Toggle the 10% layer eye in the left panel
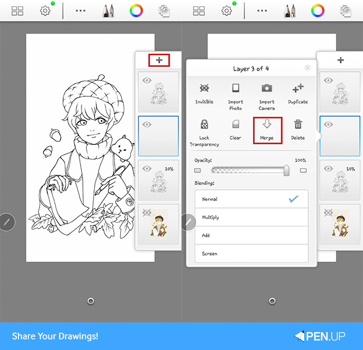Image resolution: width=363 pixels, height=350 pixels. [147, 168]
